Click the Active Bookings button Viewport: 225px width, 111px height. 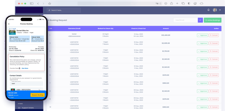[213, 20]
